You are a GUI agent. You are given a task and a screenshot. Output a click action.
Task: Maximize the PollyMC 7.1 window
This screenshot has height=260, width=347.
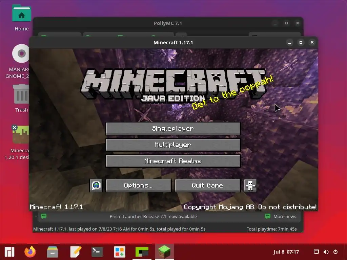pyautogui.click(x=286, y=23)
